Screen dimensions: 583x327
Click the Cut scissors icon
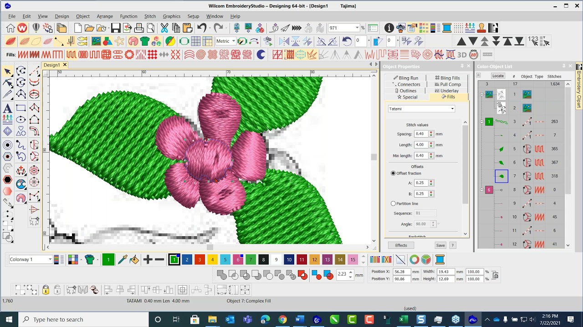pyautogui.click(x=164, y=28)
